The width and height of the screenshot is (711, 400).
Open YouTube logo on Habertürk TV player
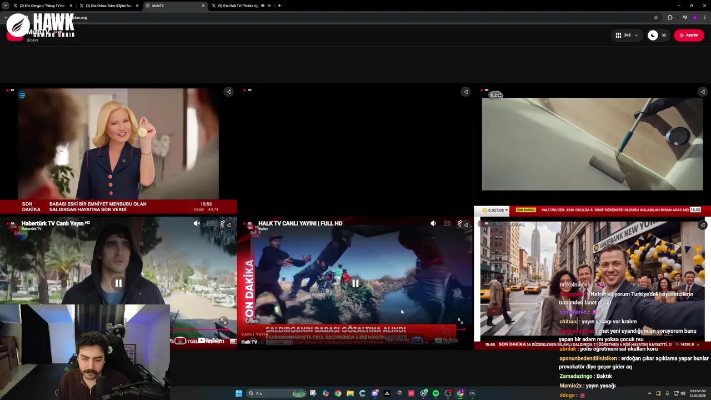(210, 341)
